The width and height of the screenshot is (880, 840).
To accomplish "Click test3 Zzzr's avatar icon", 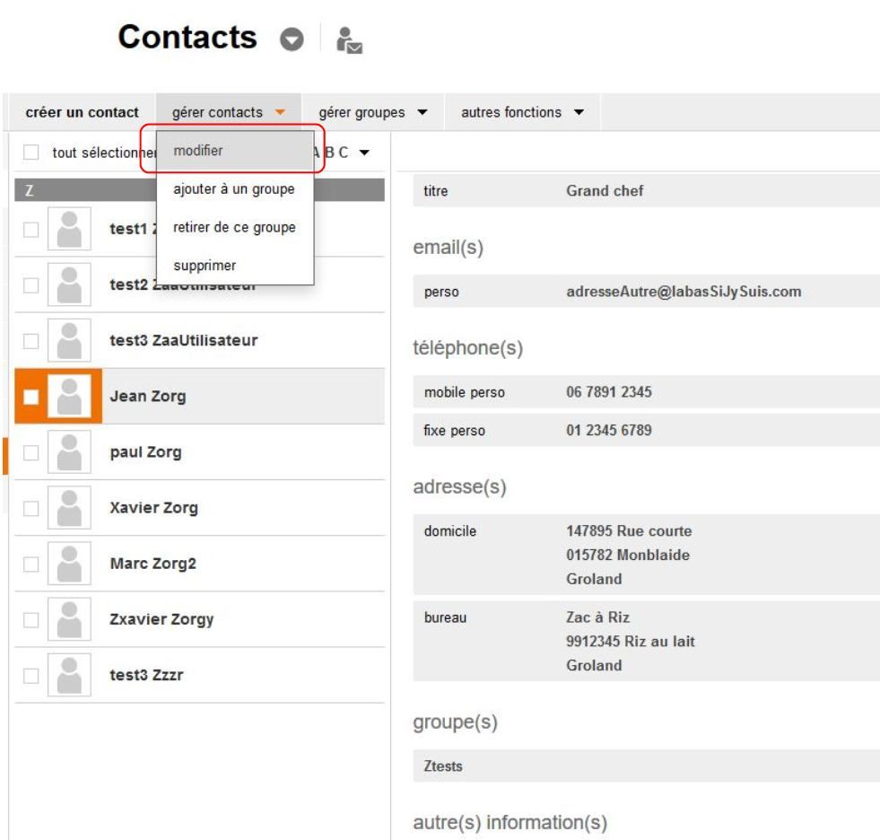I will tap(69, 675).
